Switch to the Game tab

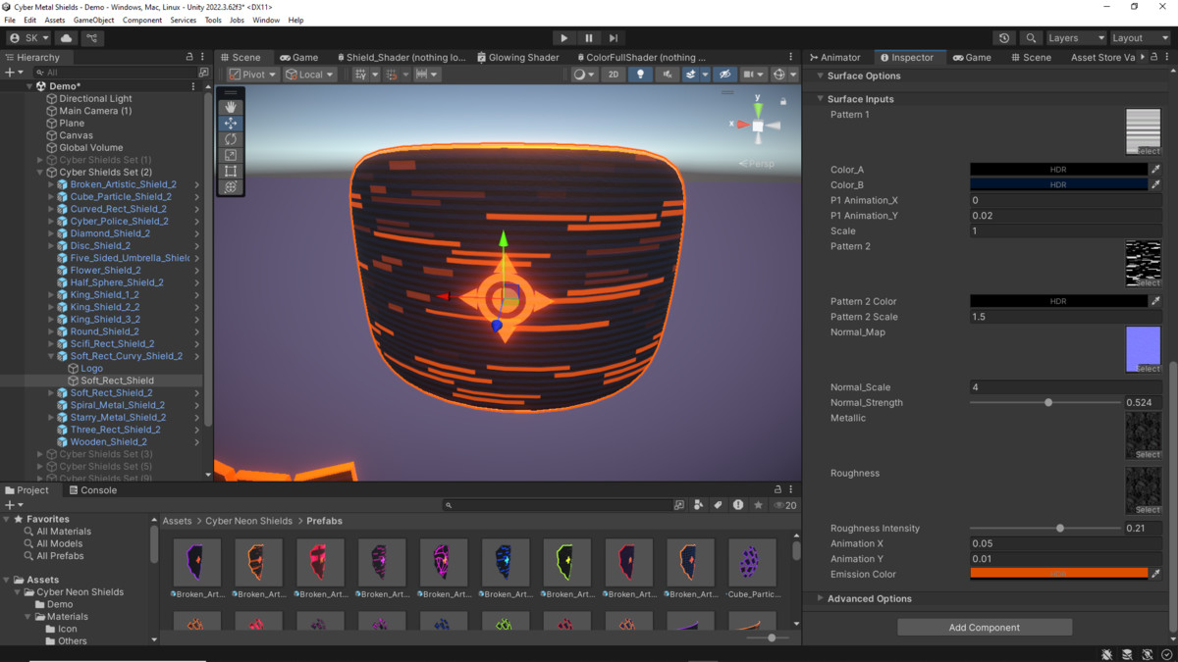tap(298, 57)
